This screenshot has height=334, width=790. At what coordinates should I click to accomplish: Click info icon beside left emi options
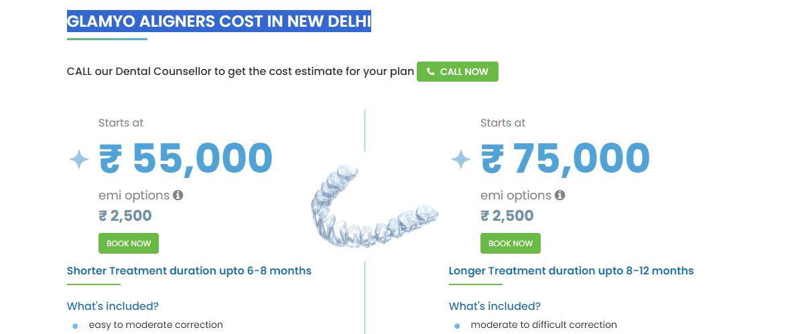tap(178, 195)
